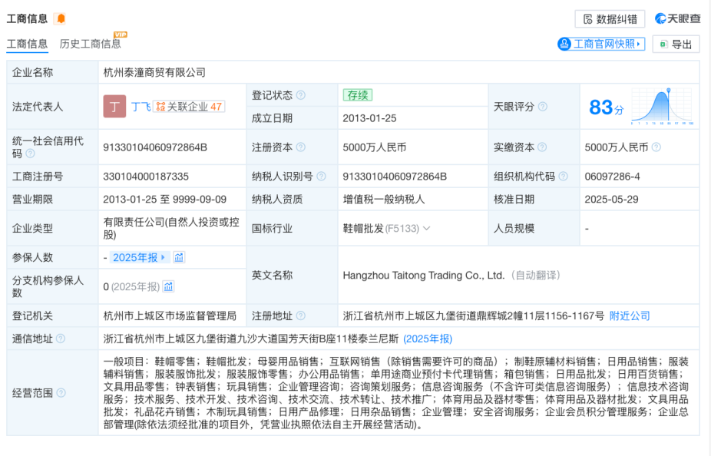Viewport: 711px width, 456px height.
Task: Select approval date 2025-05-29
Action: 611,200
